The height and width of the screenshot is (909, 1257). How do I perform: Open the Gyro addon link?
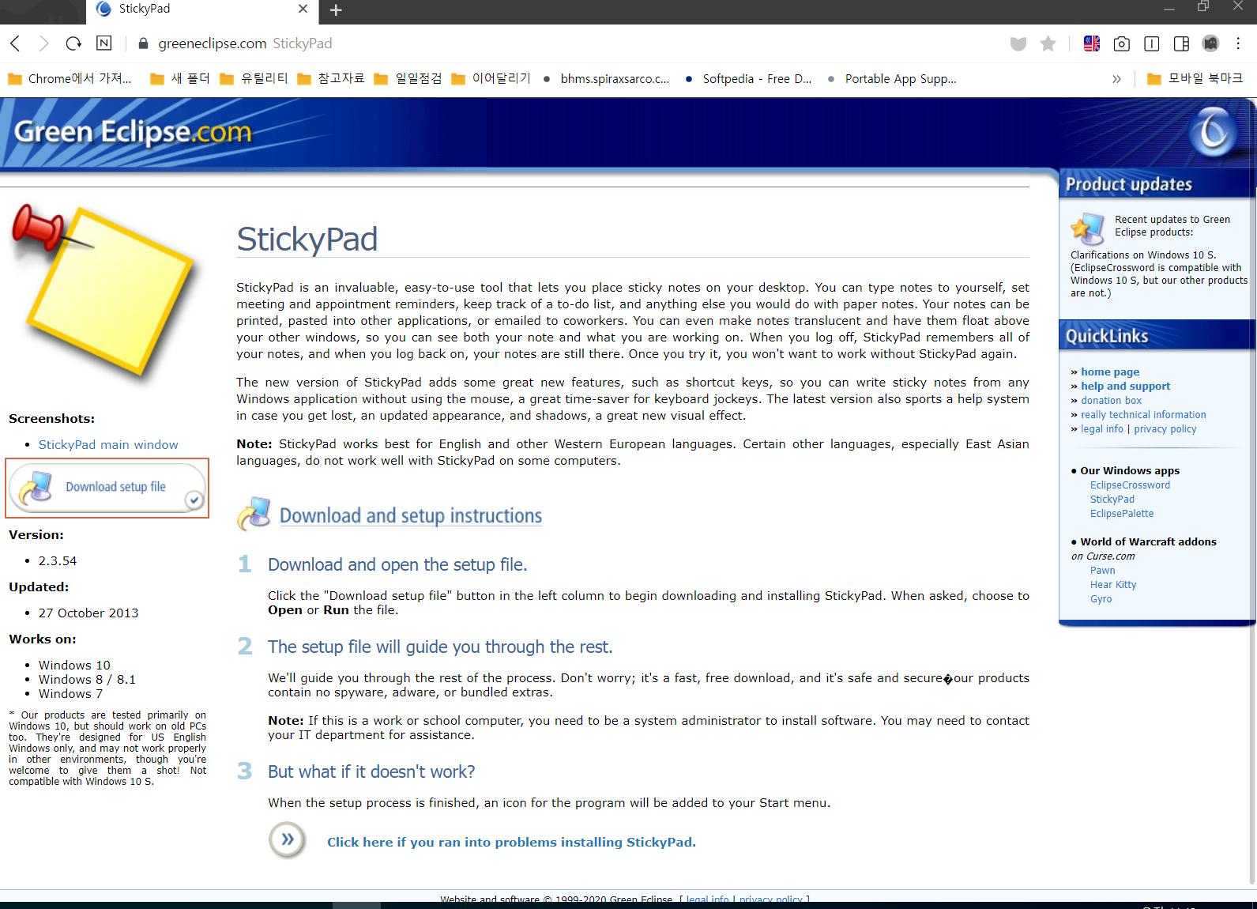(x=1101, y=598)
